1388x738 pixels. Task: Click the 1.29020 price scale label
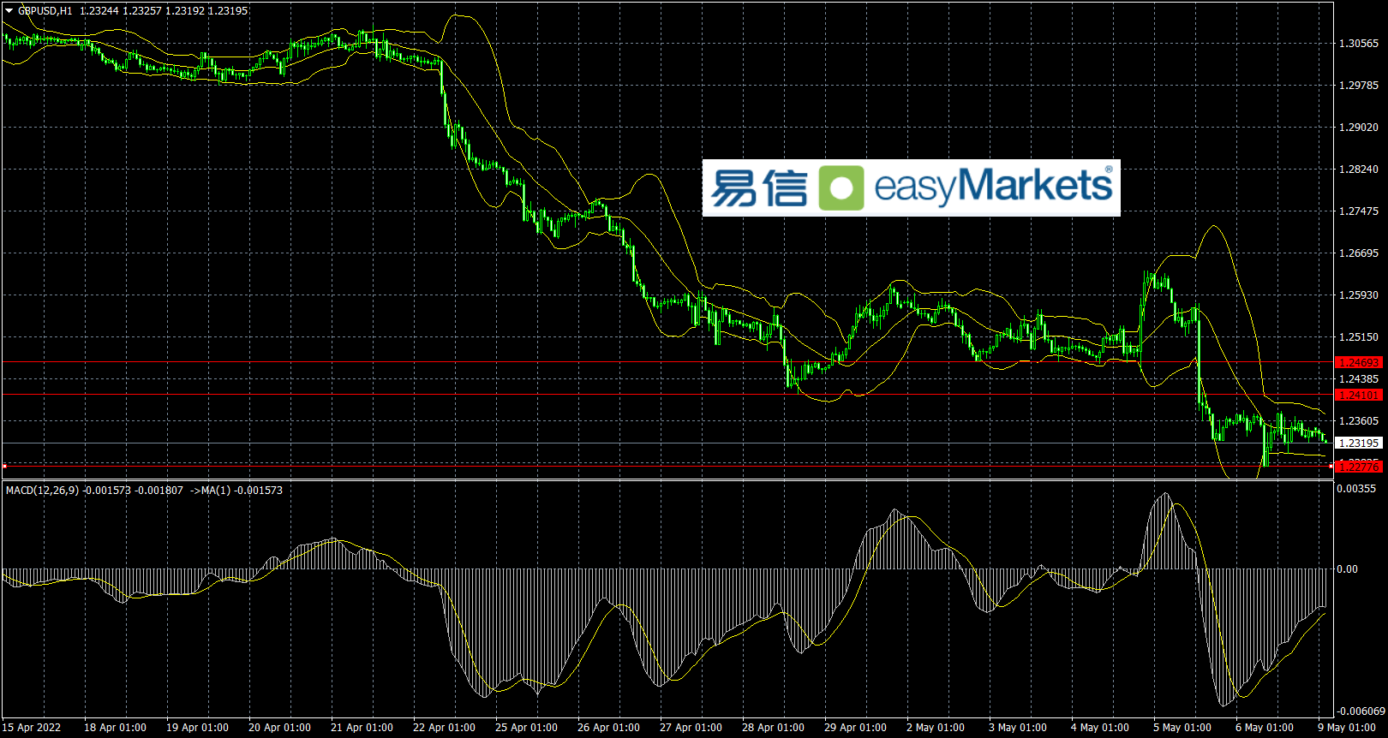1359,128
